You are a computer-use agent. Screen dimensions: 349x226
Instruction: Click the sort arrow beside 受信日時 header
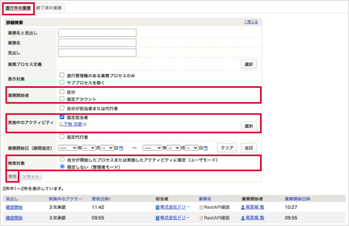point(110,199)
